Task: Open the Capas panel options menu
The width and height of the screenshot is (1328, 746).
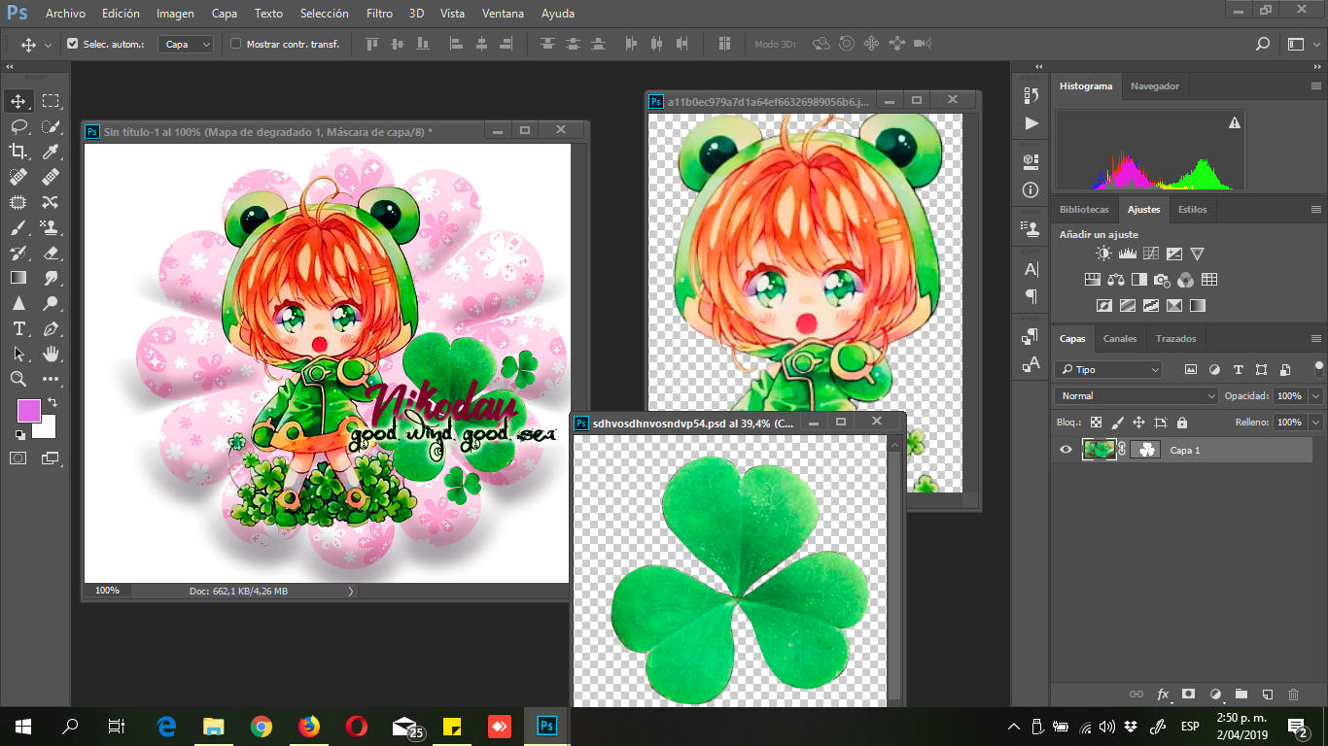Action: click(1316, 339)
